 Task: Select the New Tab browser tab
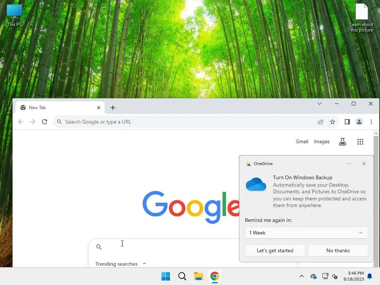point(60,108)
